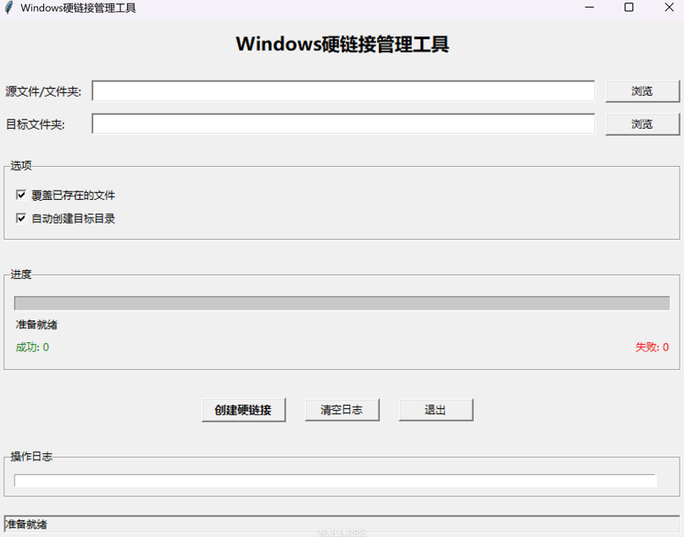
Task: Click the 创建硬链接 button
Action: click(x=243, y=410)
